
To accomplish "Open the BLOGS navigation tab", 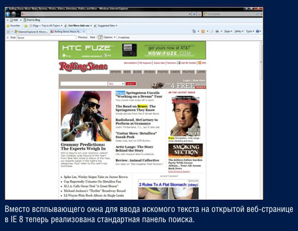I will (137, 72).
